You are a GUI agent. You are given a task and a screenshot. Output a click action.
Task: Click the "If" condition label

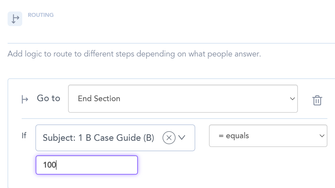coord(24,135)
